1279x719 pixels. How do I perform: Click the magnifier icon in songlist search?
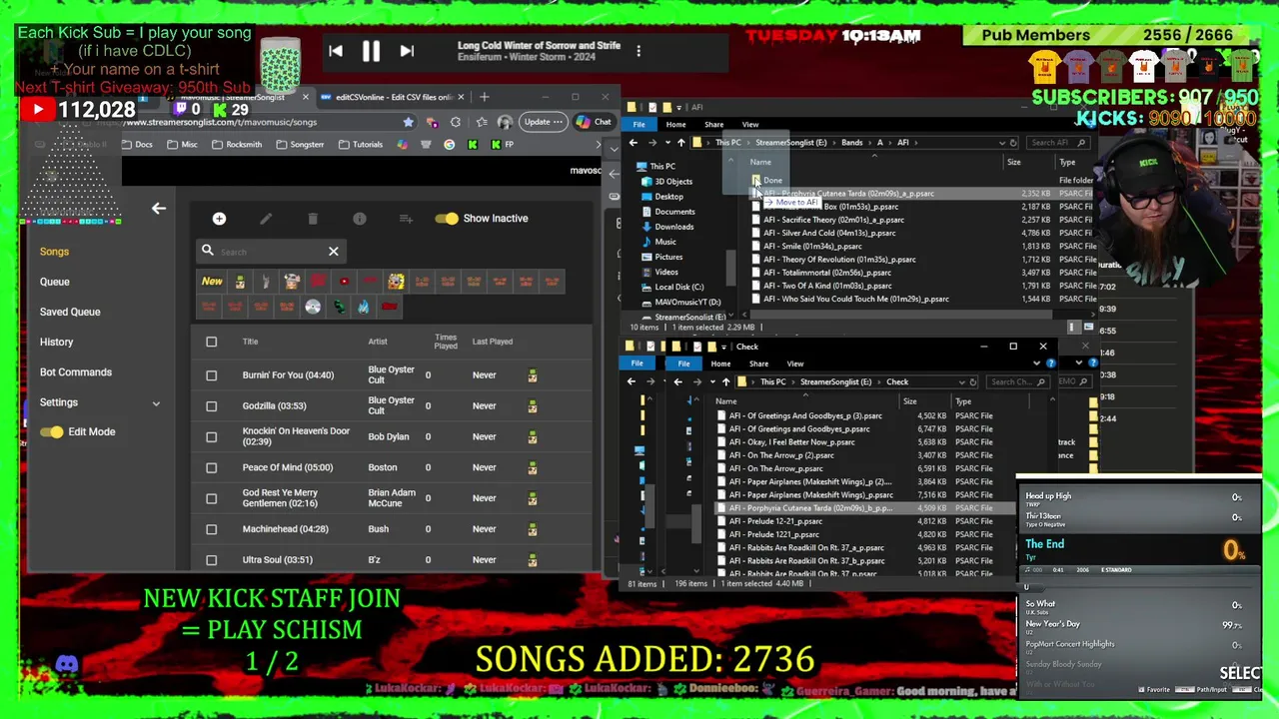207,252
